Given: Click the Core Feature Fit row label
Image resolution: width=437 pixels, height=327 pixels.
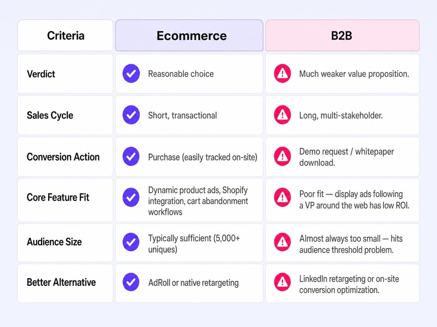Looking at the screenshot, I should (x=58, y=197).
